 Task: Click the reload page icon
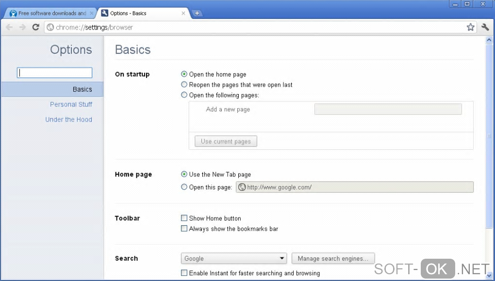click(35, 27)
